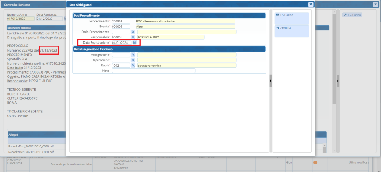381x172 pixels.
Task: Toggle the background panel splitter arrow
Action: (x=337, y=80)
